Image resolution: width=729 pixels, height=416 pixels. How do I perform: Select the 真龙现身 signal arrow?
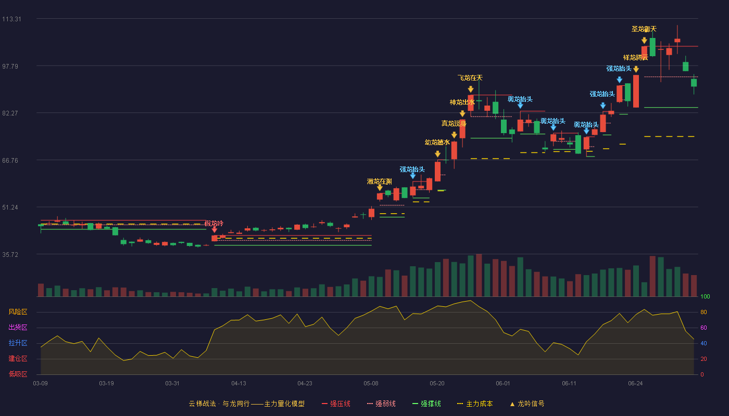tap(454, 135)
